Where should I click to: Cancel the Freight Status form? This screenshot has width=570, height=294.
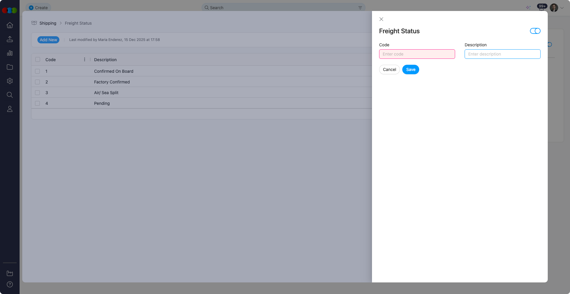click(x=389, y=69)
